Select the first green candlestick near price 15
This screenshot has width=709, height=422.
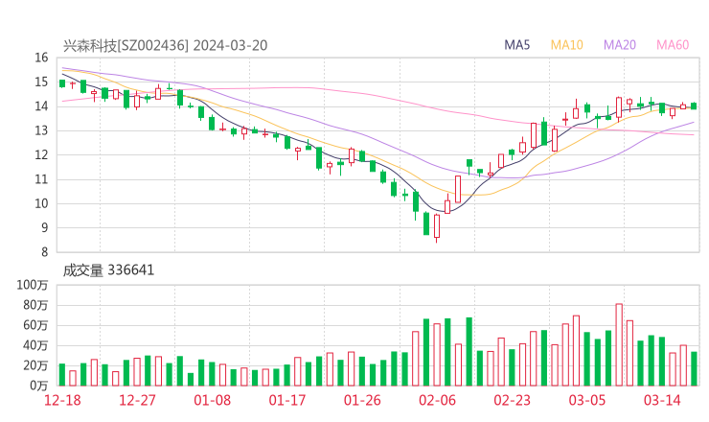tap(62, 83)
